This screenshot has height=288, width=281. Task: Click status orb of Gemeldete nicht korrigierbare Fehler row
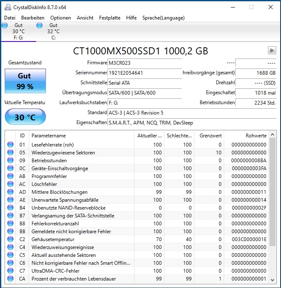pyautogui.click(x=10, y=231)
